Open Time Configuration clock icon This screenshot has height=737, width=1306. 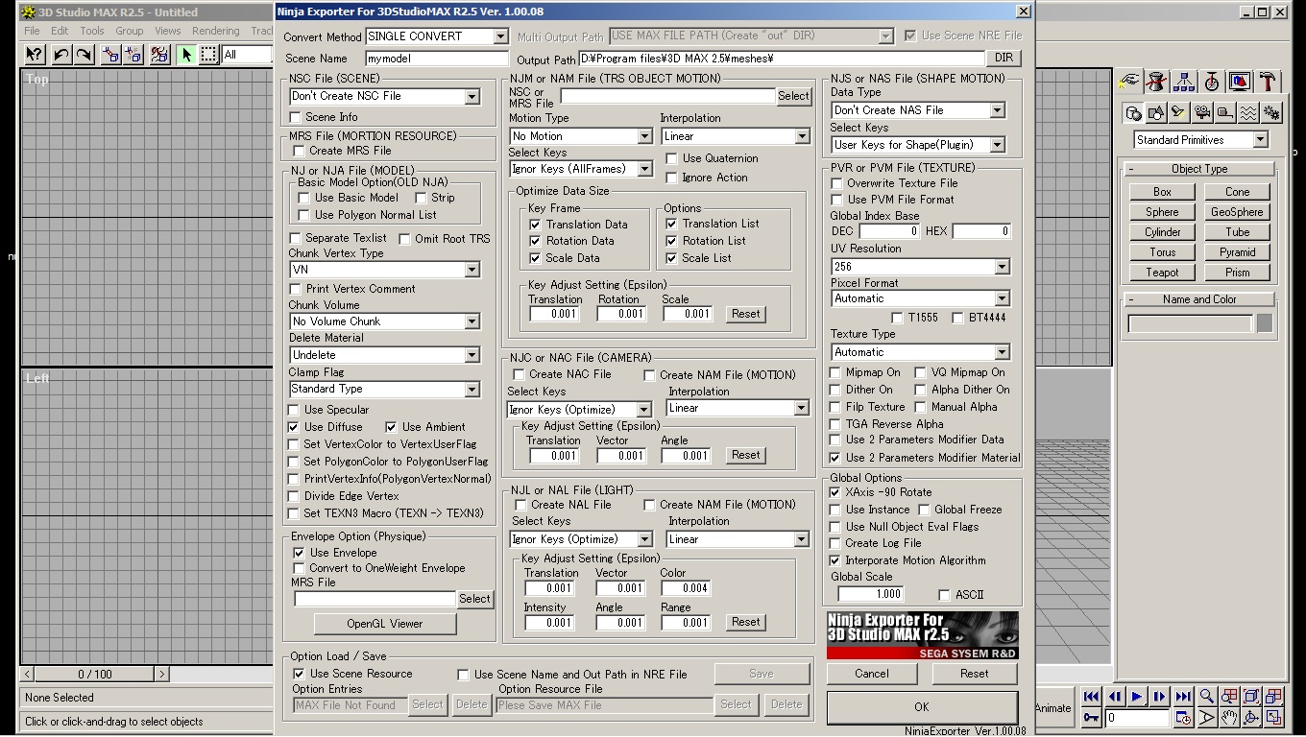(x=1183, y=717)
